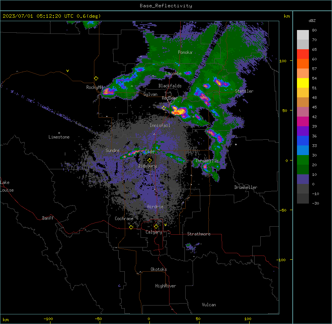332x324 pixels.
Task: Select the dark gray -30 to -10 dBZ swatch
Action: [x=303, y=199]
